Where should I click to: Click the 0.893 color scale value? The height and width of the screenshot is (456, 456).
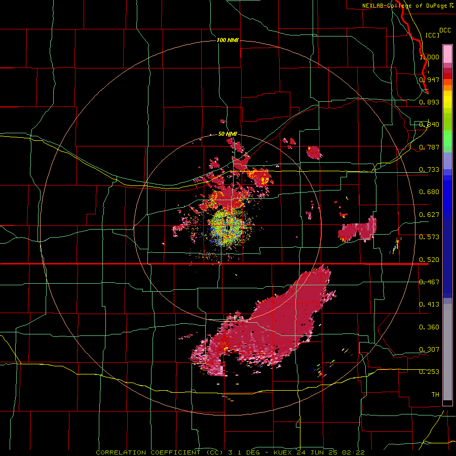coord(429,102)
